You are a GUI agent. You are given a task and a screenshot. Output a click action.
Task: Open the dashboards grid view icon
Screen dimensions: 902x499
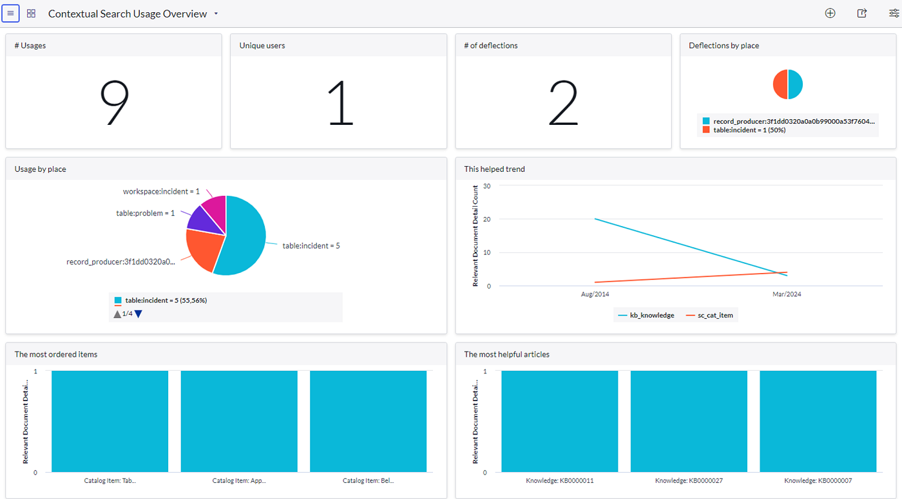pyautogui.click(x=31, y=14)
